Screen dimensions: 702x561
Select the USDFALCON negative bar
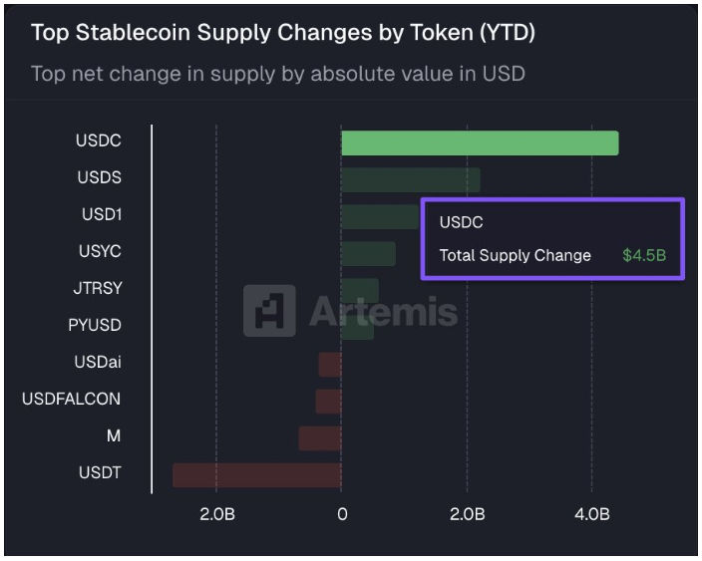[x=328, y=401]
